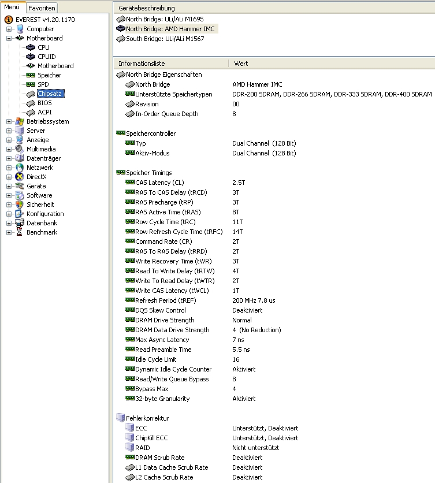Select the Chipsatz tree item
This screenshot has height=483, width=435.
coord(51,94)
